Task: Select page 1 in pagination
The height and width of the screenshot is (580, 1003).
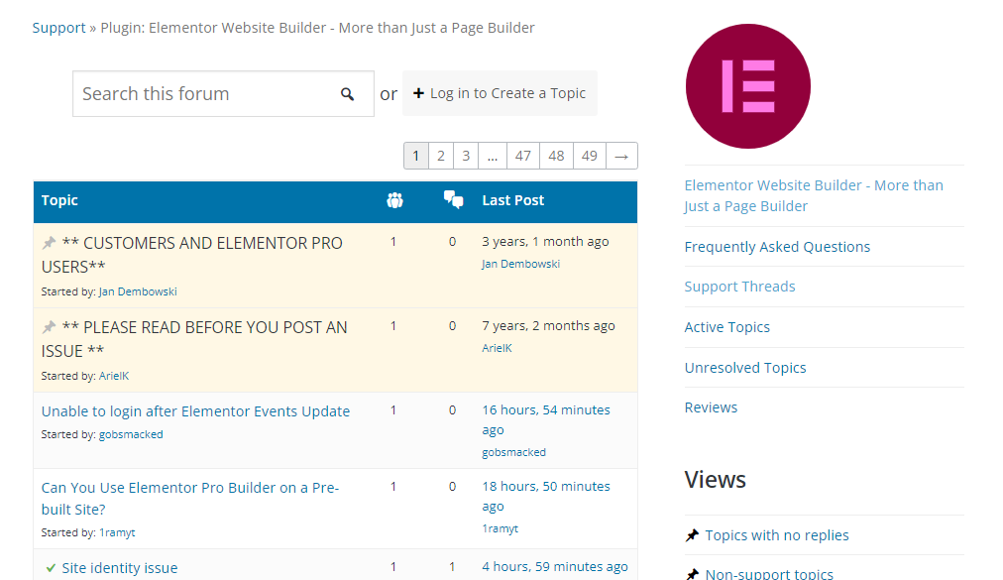Action: (x=416, y=156)
